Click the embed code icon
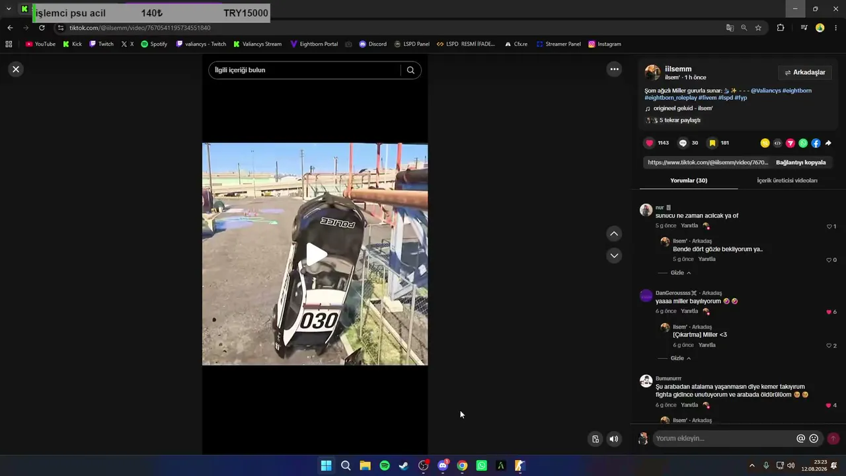846x476 pixels. [x=777, y=143]
